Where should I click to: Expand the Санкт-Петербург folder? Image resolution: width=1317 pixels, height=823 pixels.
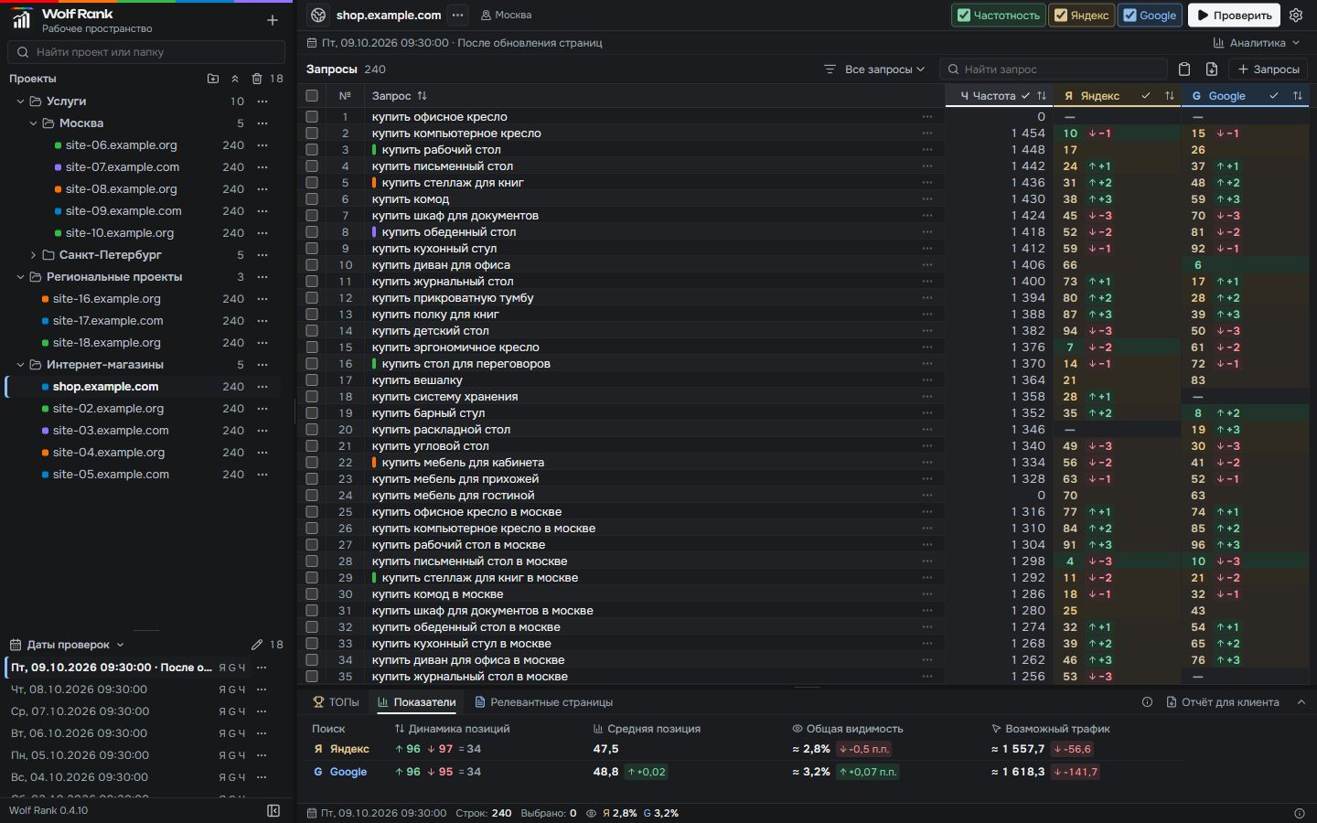pos(34,255)
